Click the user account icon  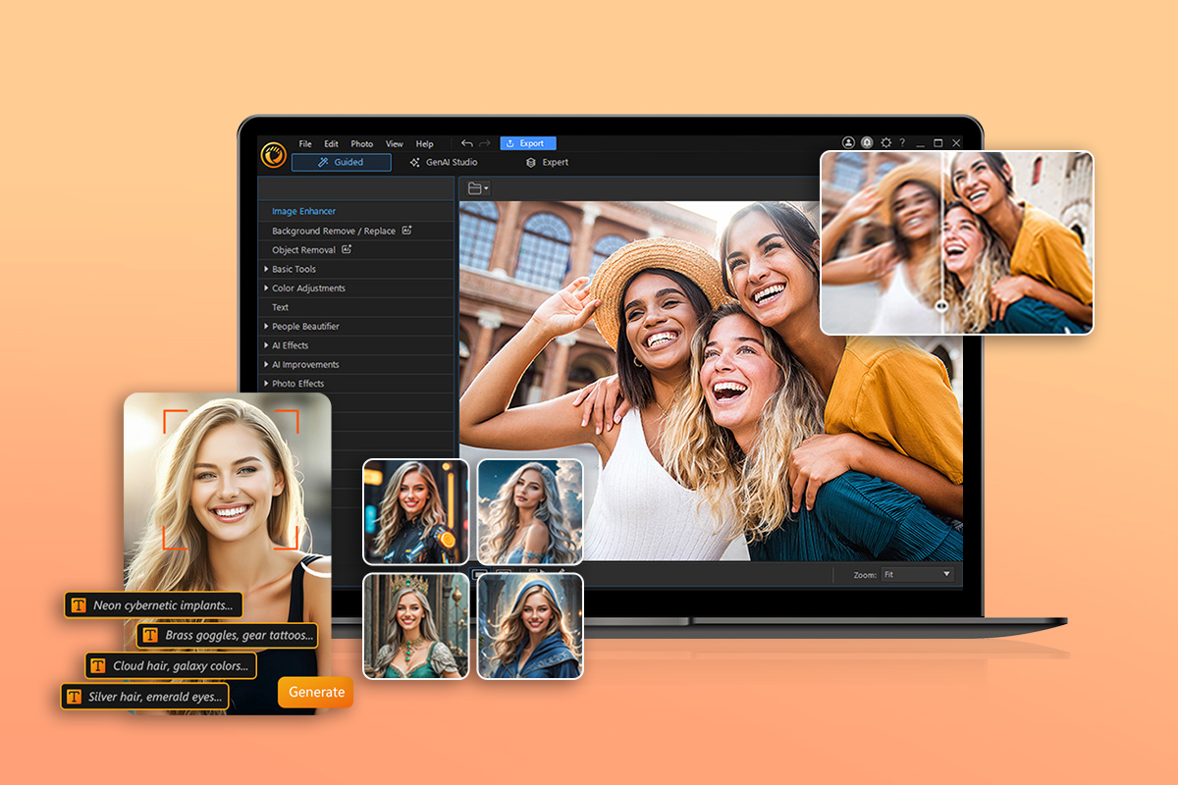pyautogui.click(x=848, y=142)
